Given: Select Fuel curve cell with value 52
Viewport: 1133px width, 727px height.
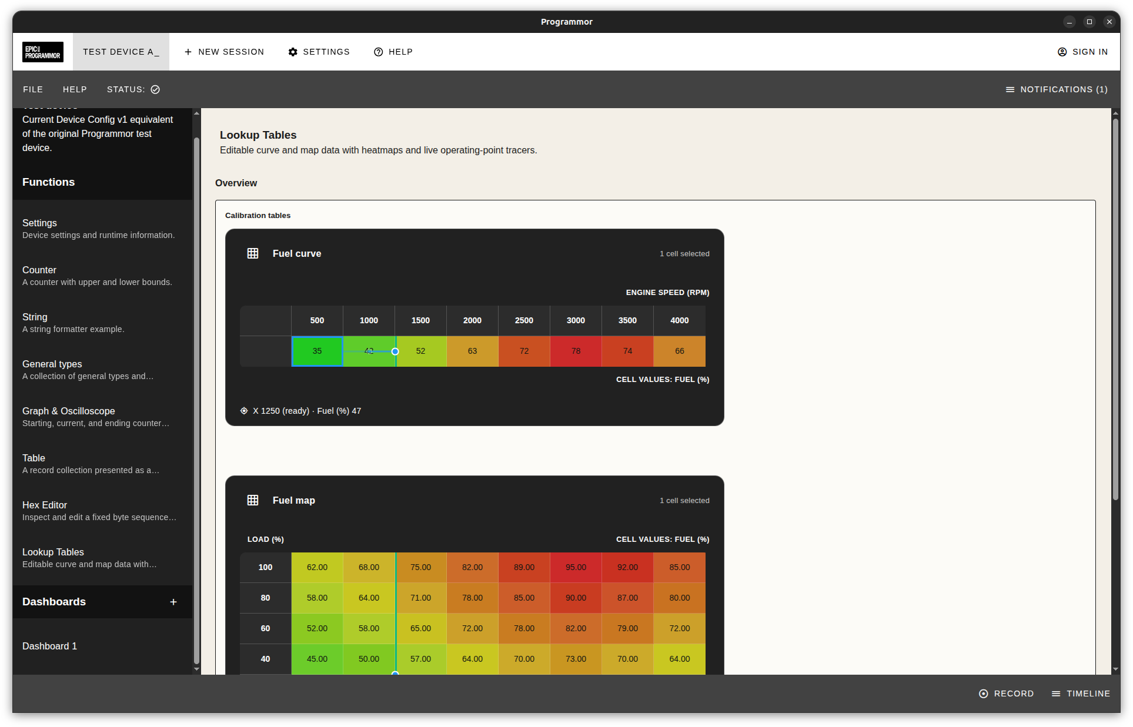Looking at the screenshot, I should coord(420,351).
